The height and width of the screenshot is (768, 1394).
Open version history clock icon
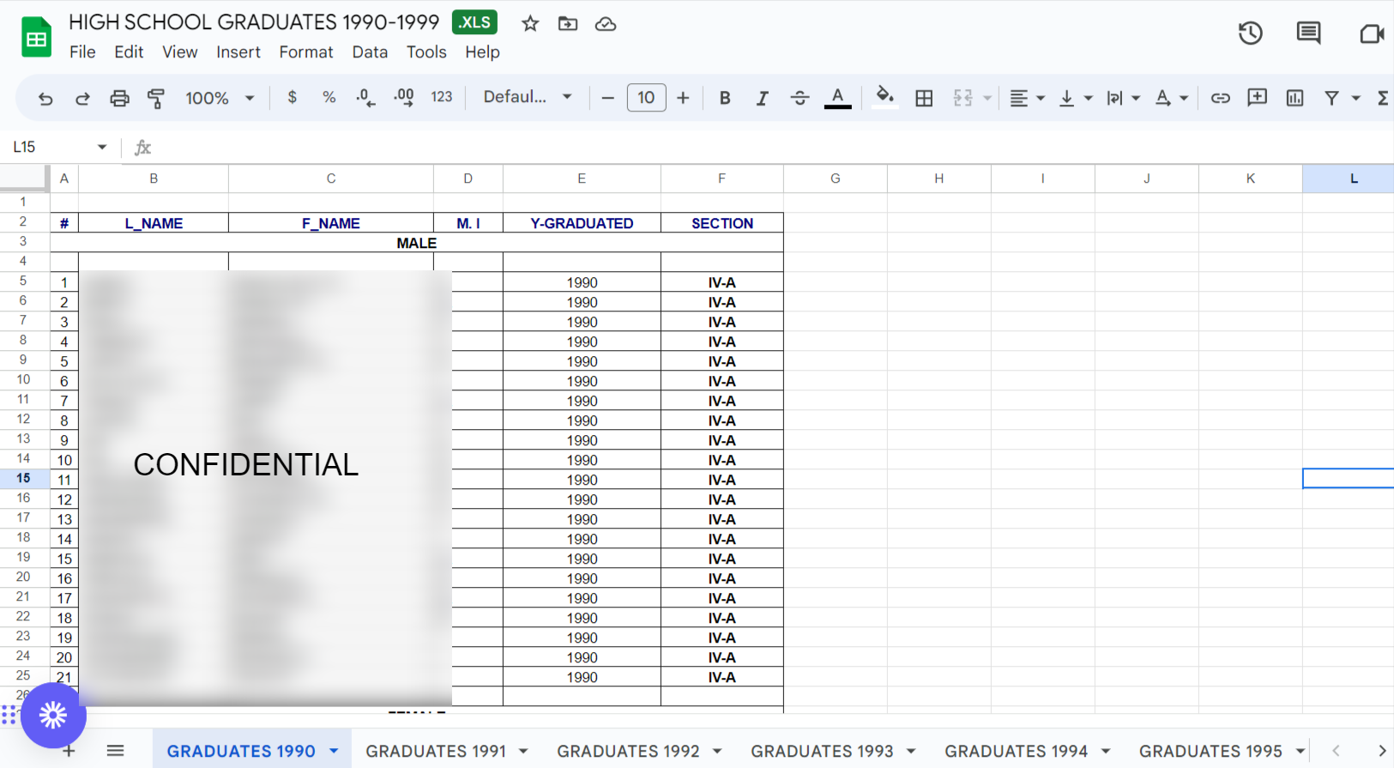[1251, 33]
